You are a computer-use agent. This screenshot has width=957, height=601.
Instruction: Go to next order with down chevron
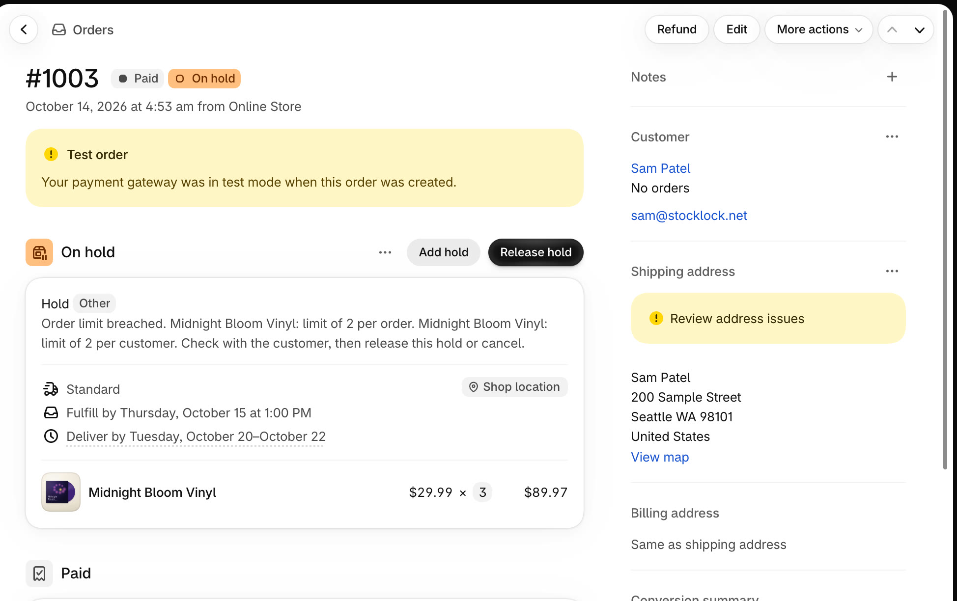920,29
